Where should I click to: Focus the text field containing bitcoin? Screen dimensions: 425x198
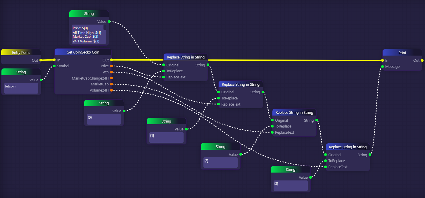[x=21, y=88]
